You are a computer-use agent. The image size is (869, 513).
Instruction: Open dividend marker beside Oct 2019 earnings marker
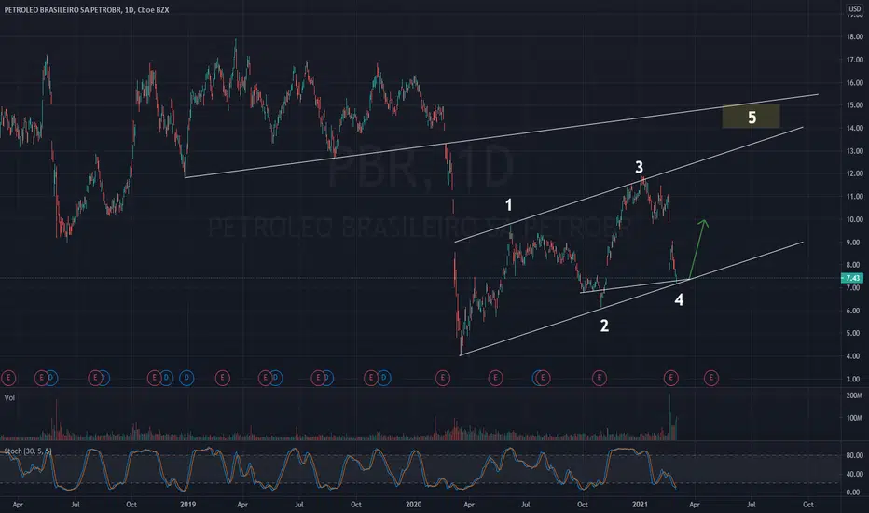coord(384,379)
